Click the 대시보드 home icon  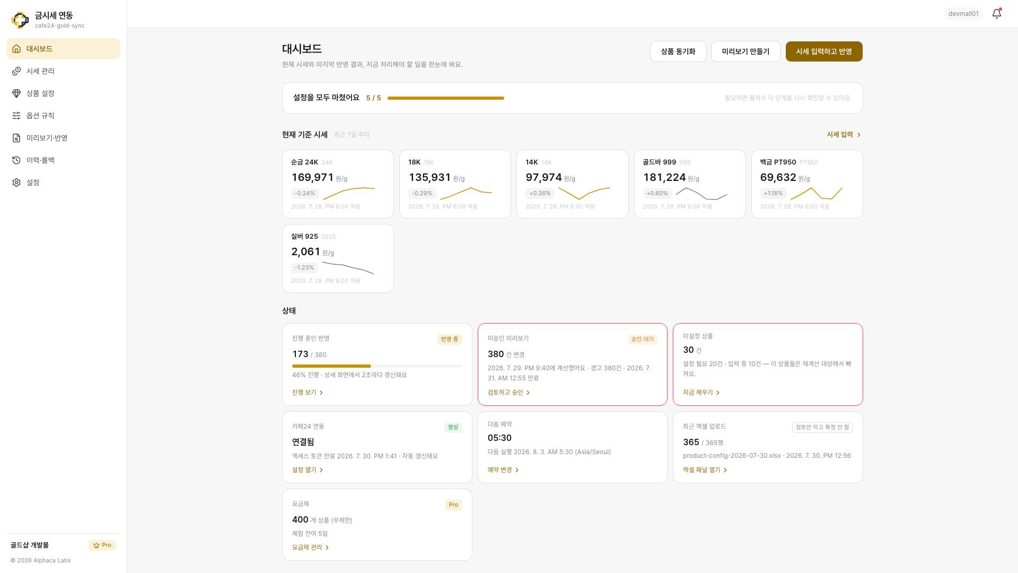(x=16, y=49)
